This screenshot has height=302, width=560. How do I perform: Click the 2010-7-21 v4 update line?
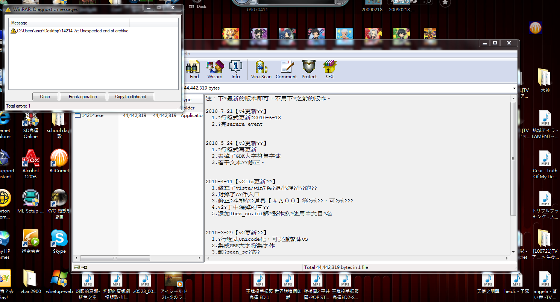pyautogui.click(x=236, y=111)
